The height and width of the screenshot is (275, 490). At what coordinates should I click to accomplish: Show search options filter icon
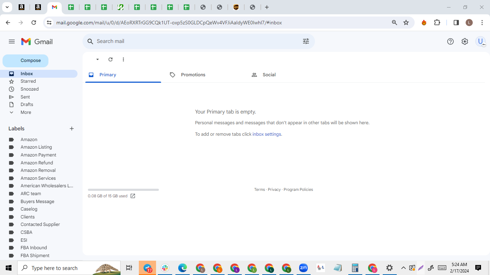coord(306,42)
